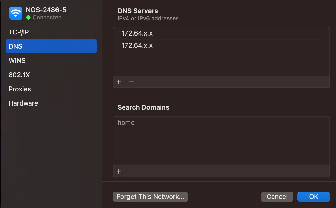This screenshot has width=336, height=208.
Task: Click the Wi-Fi network icon
Action: pyautogui.click(x=15, y=13)
